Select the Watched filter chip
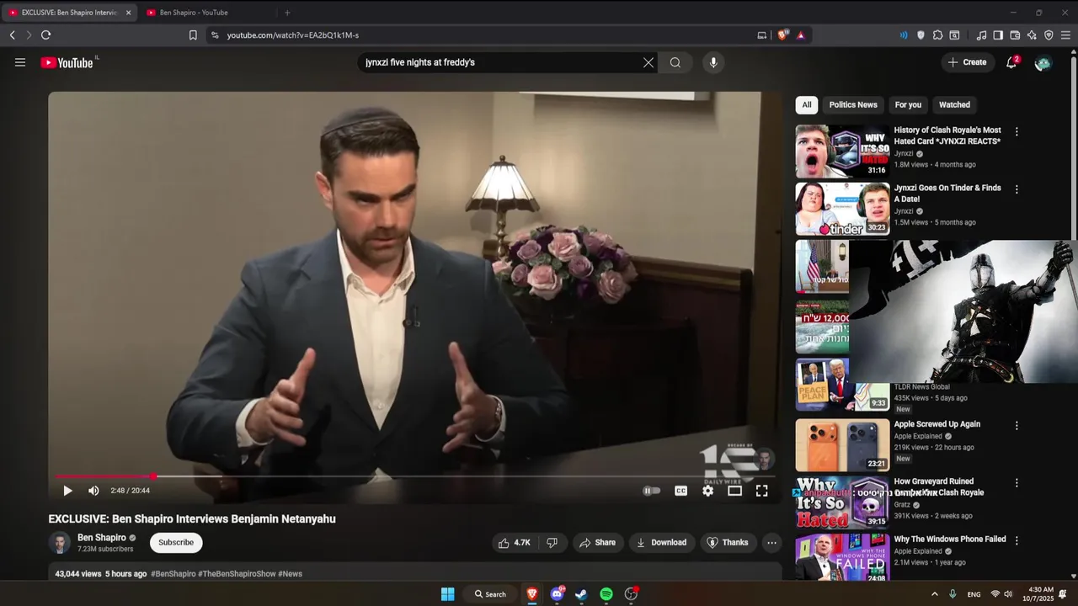The width and height of the screenshot is (1078, 606). click(x=954, y=105)
